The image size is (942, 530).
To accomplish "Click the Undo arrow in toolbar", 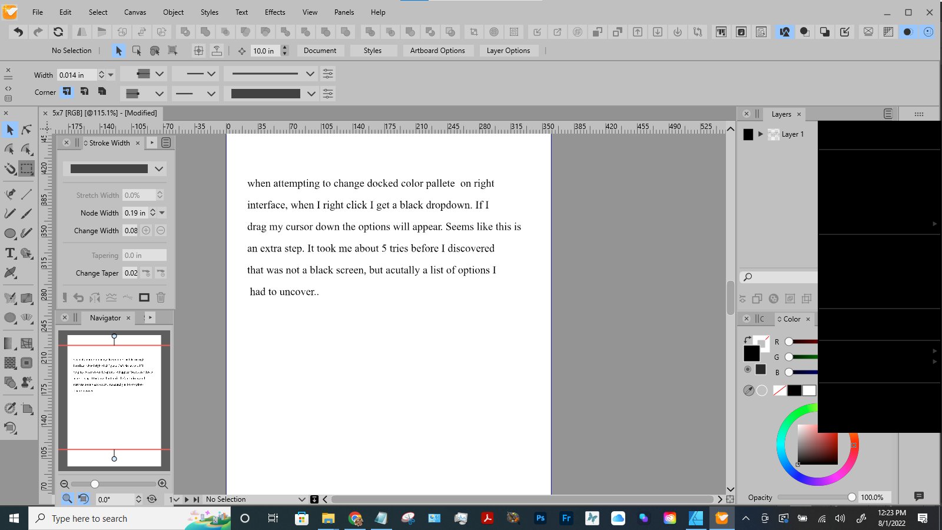I will pos(18,32).
